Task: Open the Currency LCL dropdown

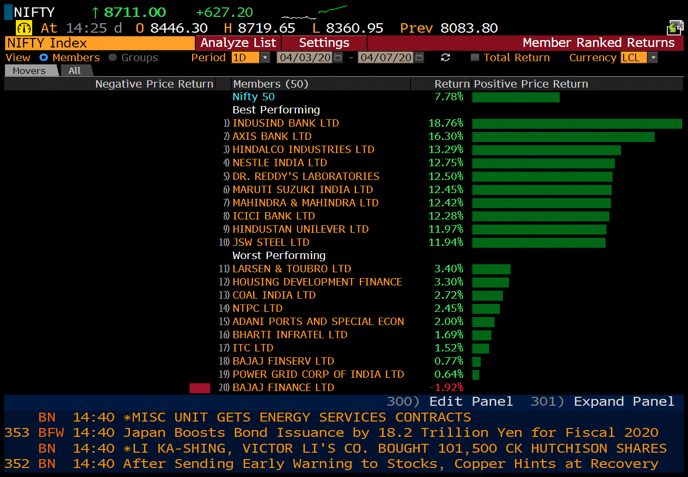Action: pyautogui.click(x=653, y=58)
